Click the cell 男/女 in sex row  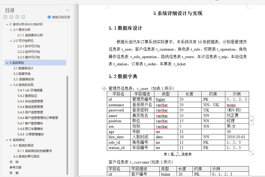[x=237, y=126]
